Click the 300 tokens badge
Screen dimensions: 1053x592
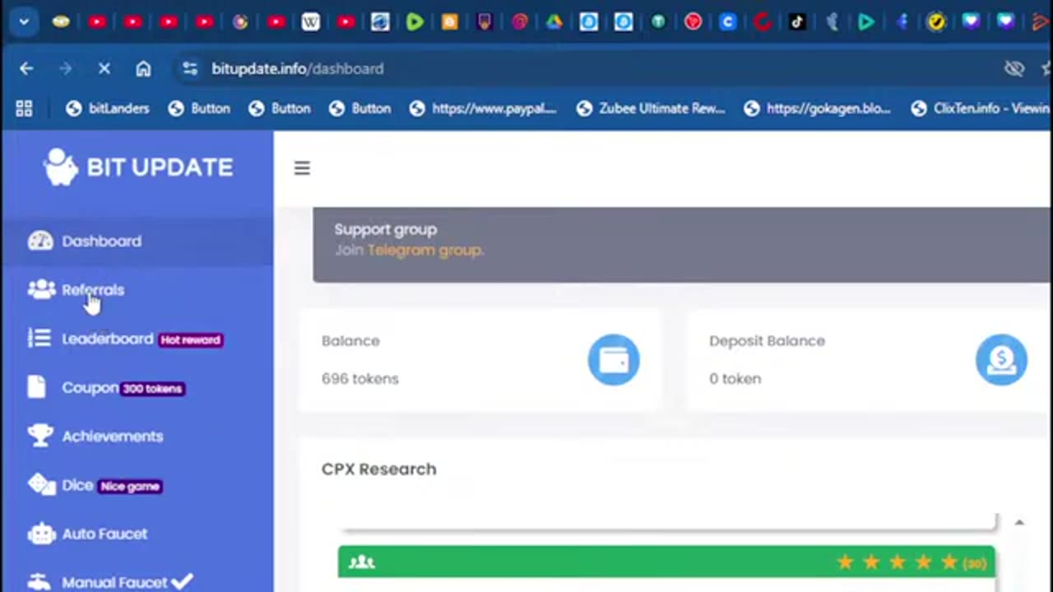pyautogui.click(x=153, y=388)
